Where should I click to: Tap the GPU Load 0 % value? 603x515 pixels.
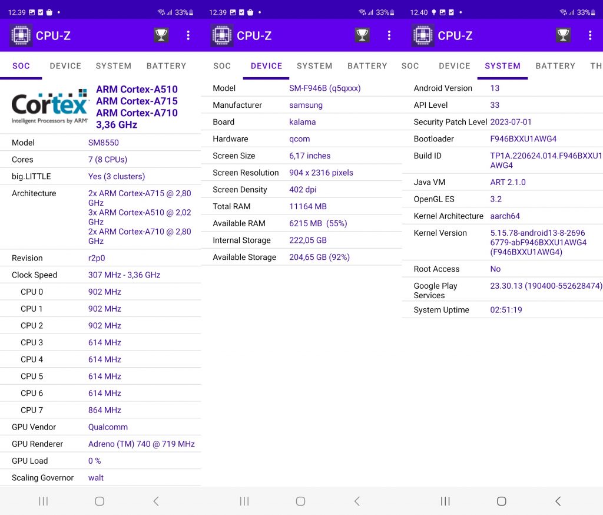(95, 461)
